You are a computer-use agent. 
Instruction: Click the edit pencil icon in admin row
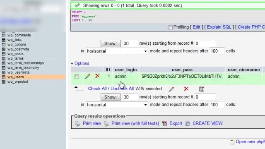[x=87, y=76]
